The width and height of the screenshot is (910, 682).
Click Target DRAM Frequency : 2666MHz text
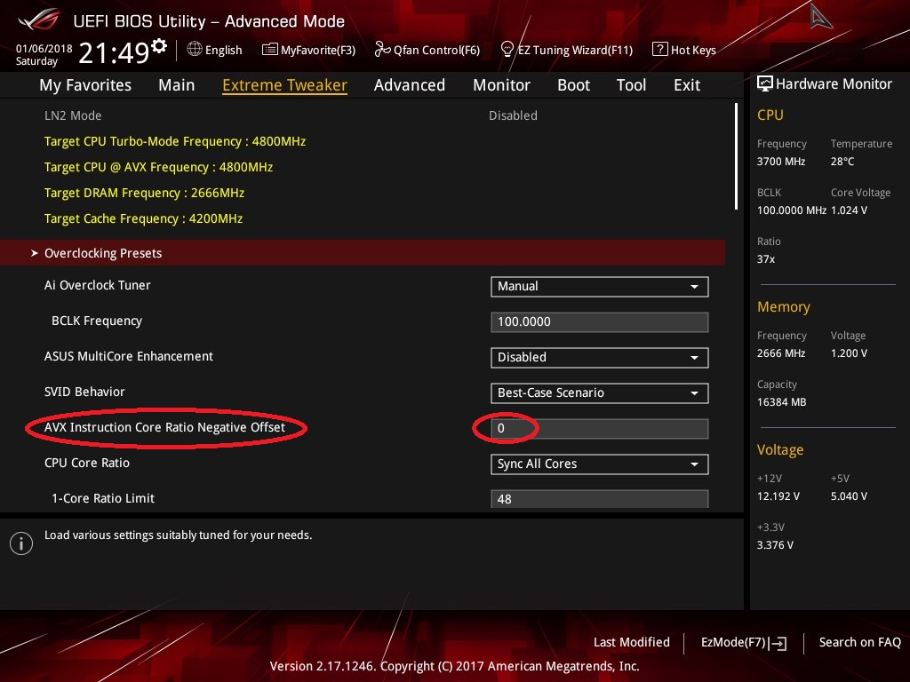click(x=145, y=193)
